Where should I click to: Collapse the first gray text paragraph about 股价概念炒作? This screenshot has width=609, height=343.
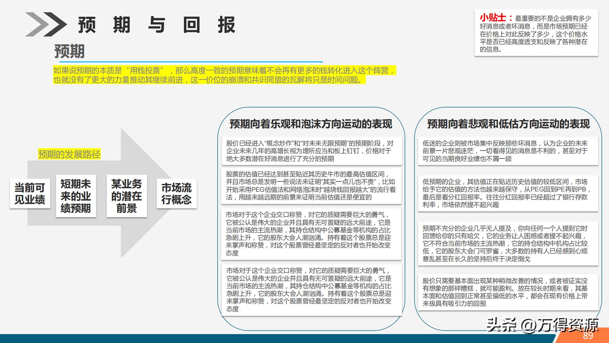(x=312, y=152)
